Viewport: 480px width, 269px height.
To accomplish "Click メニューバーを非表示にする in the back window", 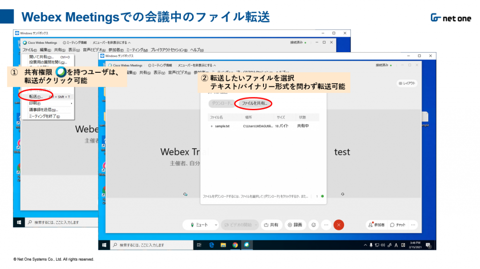I will coord(112,43).
